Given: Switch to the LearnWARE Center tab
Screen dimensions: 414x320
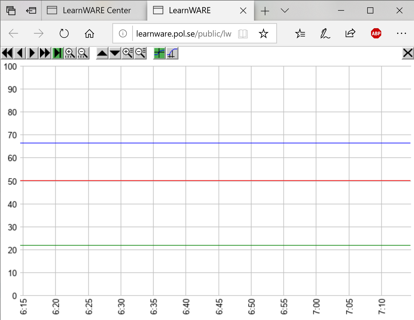Looking at the screenshot, I should 94,10.
